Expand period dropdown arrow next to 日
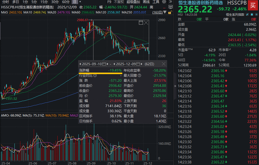The width and height of the screenshot is (259, 165). [x=80, y=2]
